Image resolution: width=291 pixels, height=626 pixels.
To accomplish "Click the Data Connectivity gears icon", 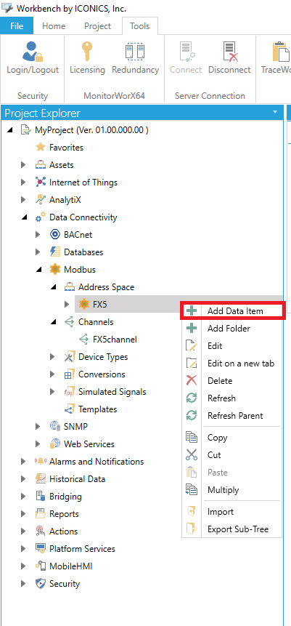I will 40,217.
